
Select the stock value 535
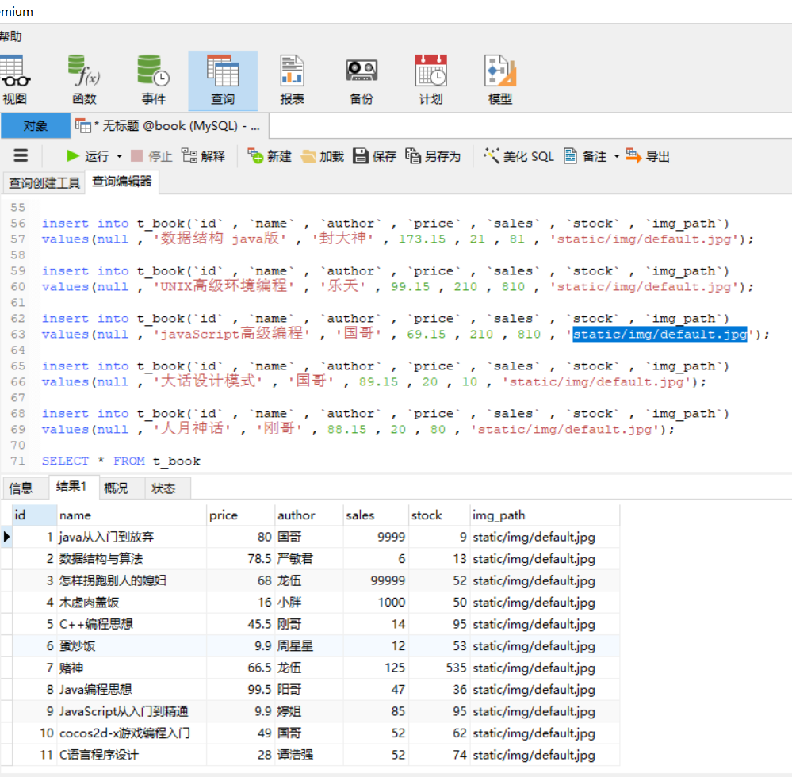click(438, 668)
